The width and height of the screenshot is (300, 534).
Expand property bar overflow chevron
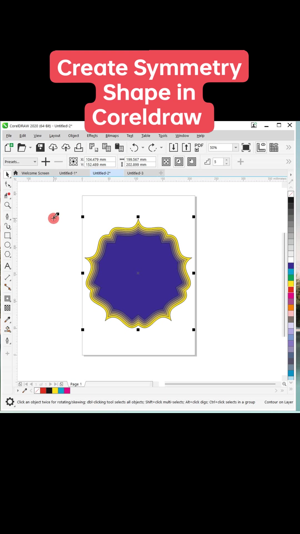click(289, 162)
